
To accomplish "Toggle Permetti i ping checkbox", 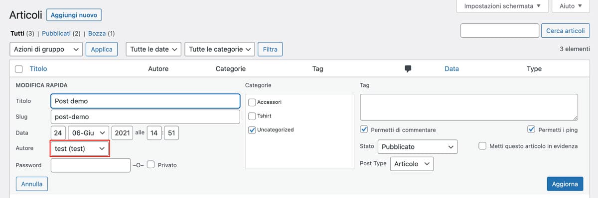I will [531, 130].
